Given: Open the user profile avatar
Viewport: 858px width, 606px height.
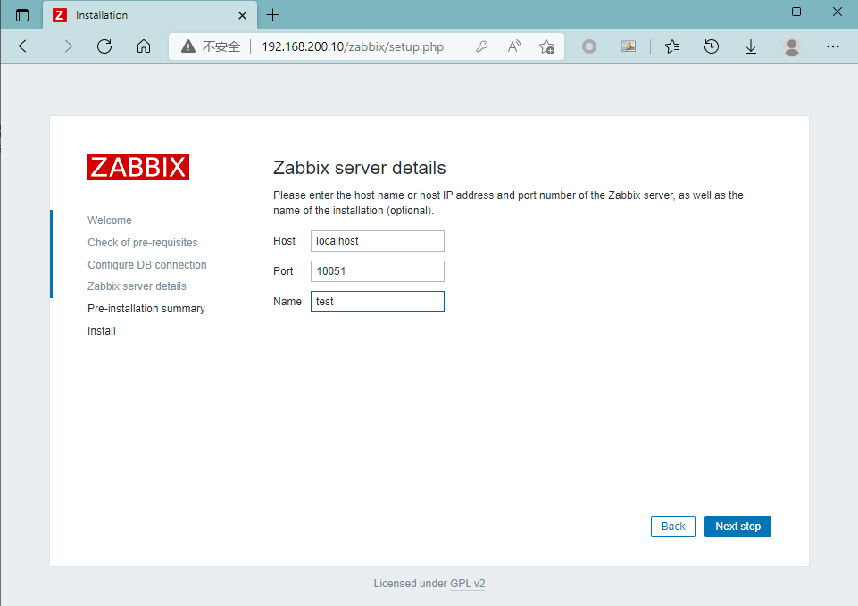Looking at the screenshot, I should click(791, 46).
